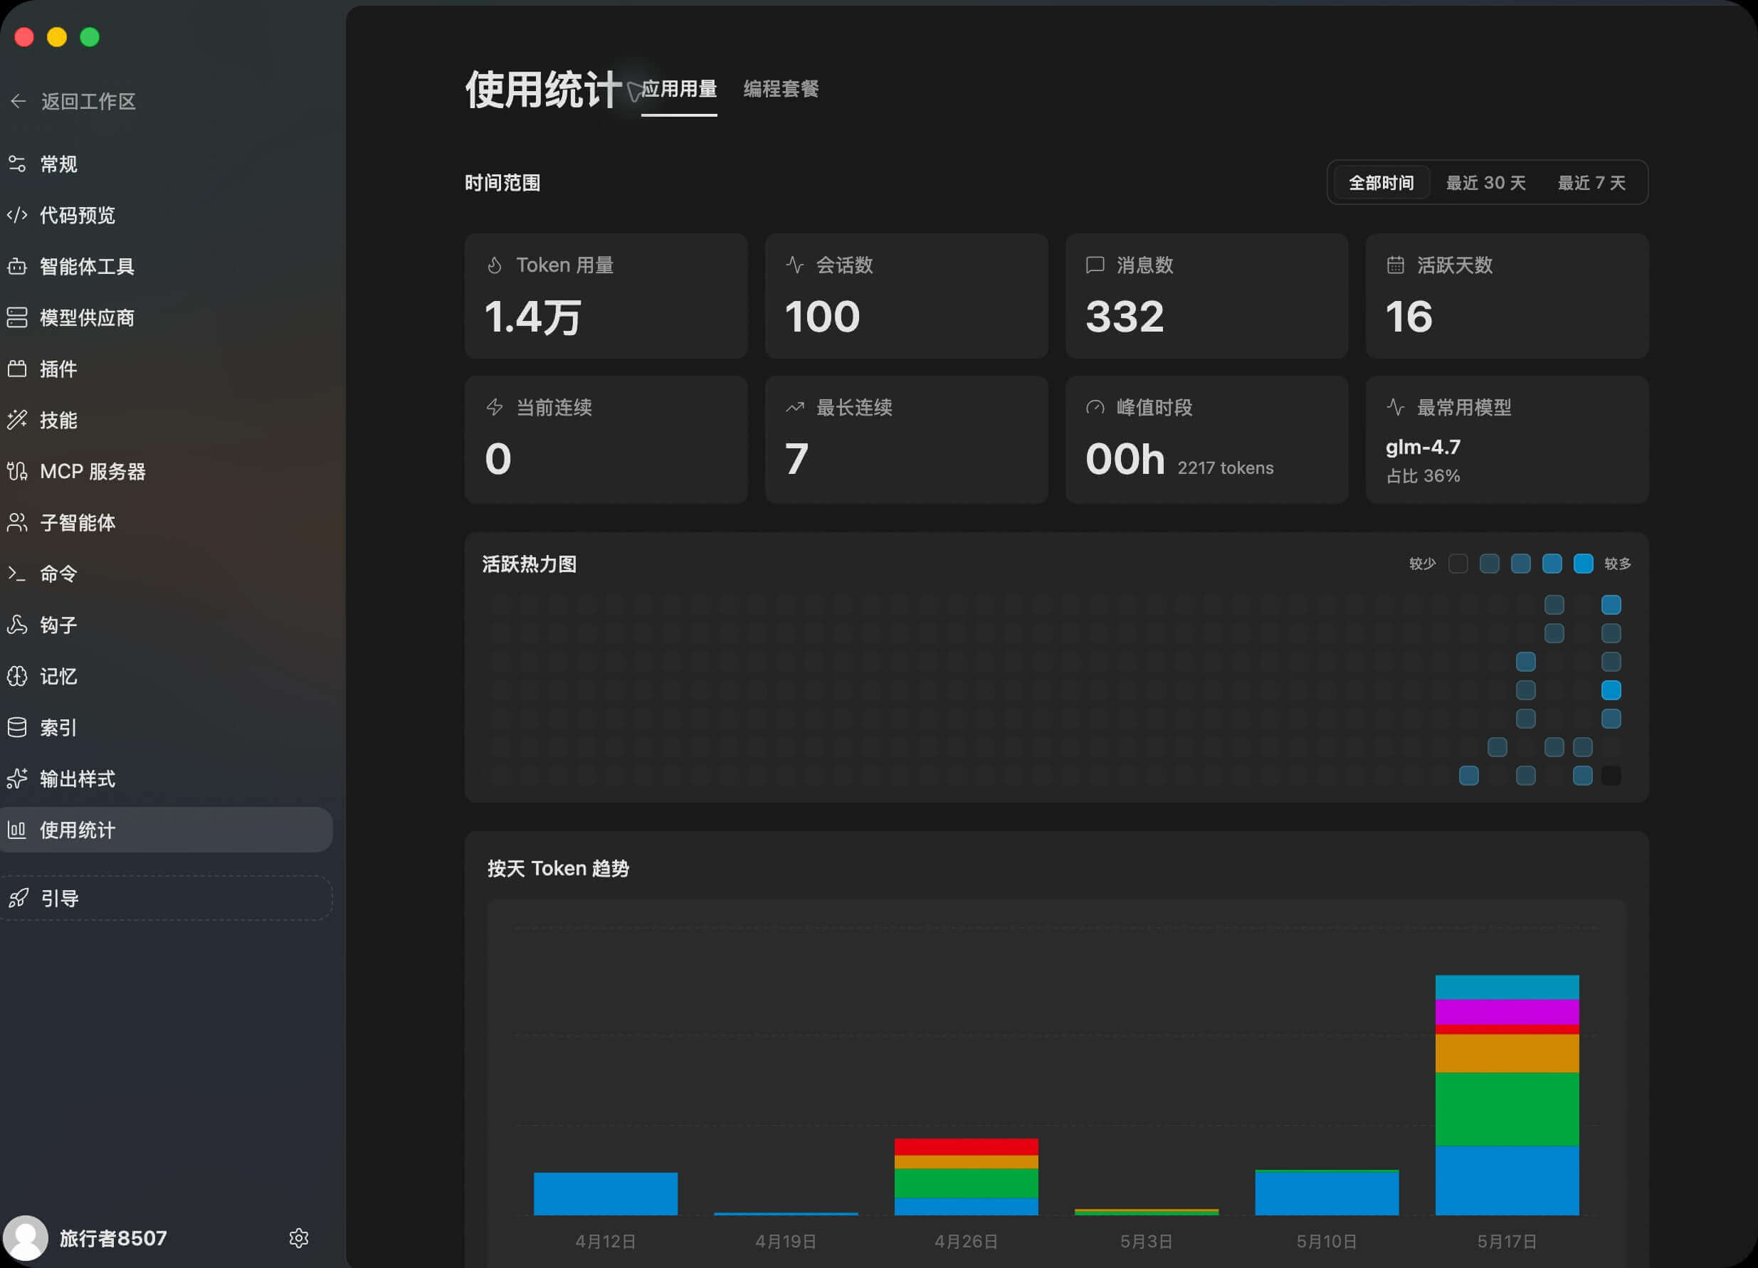1758x1268 pixels.
Task: Click the flame icon on Token 用量 card
Action: click(x=495, y=265)
